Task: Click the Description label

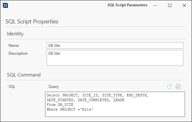Action: pyautogui.click(x=18, y=53)
